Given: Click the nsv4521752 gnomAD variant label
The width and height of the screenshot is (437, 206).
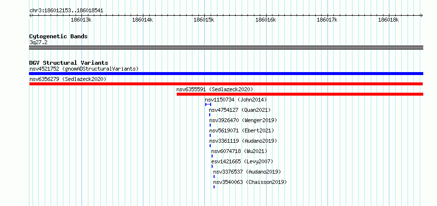Looking at the screenshot, I should click(84, 69).
